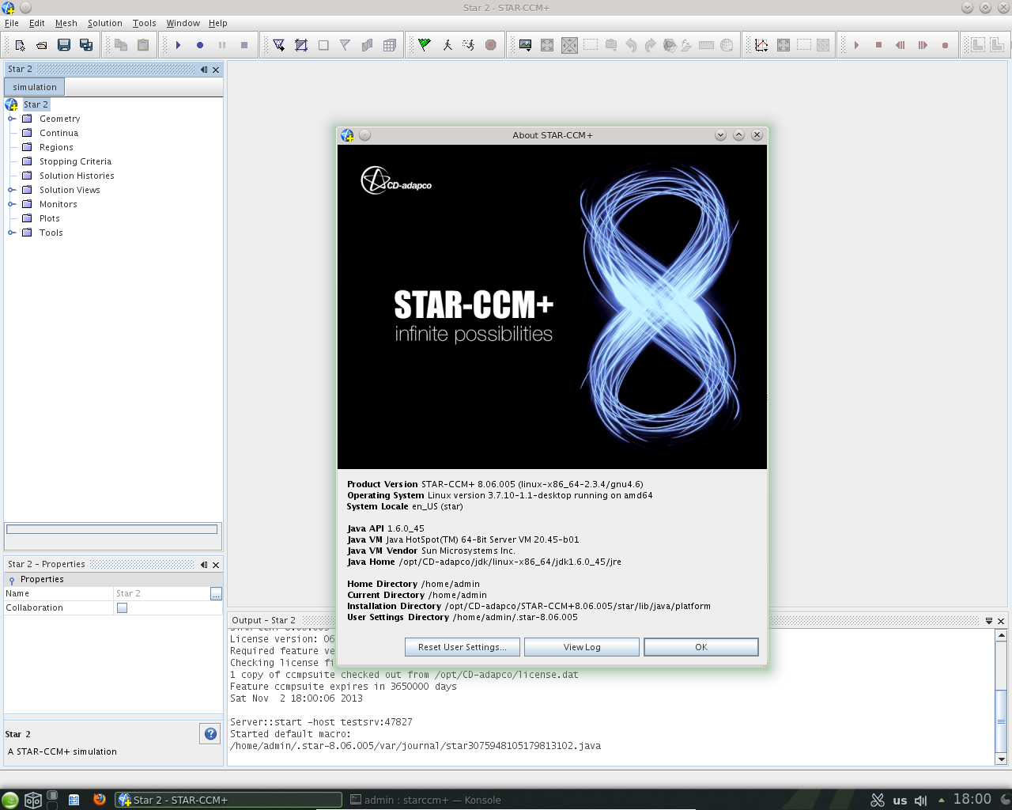The height and width of the screenshot is (810, 1012).
Task: Click the fx field function icon
Action: click(x=686, y=45)
